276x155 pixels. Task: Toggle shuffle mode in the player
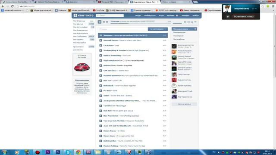point(188,22)
